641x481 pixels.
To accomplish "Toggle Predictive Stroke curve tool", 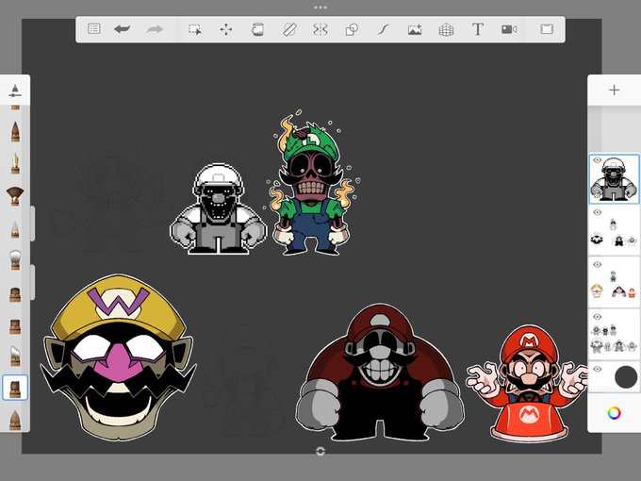I will tap(383, 29).
